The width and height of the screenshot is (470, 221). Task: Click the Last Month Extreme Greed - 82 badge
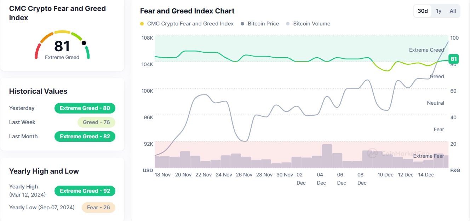(85, 136)
